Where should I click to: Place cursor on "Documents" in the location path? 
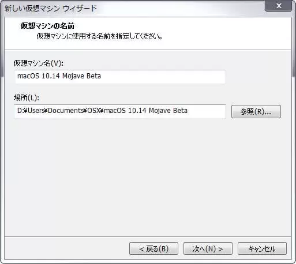pyautogui.click(x=66, y=111)
